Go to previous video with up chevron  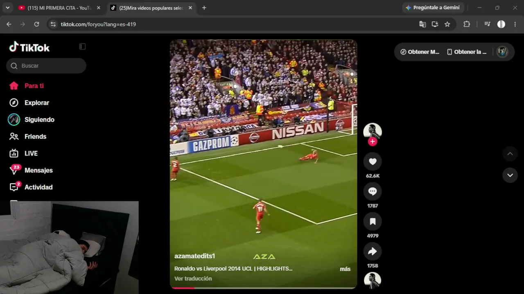tap(510, 154)
